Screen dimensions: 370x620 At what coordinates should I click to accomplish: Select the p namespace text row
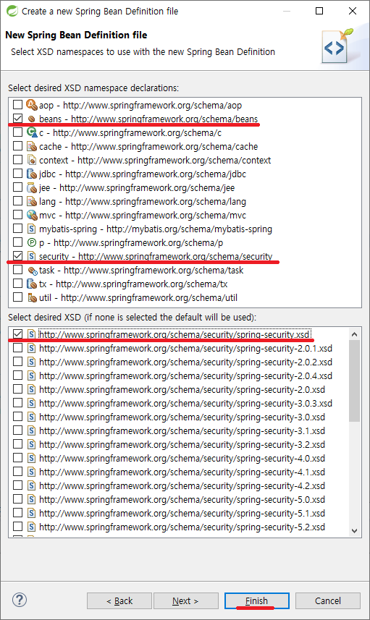tap(131, 243)
